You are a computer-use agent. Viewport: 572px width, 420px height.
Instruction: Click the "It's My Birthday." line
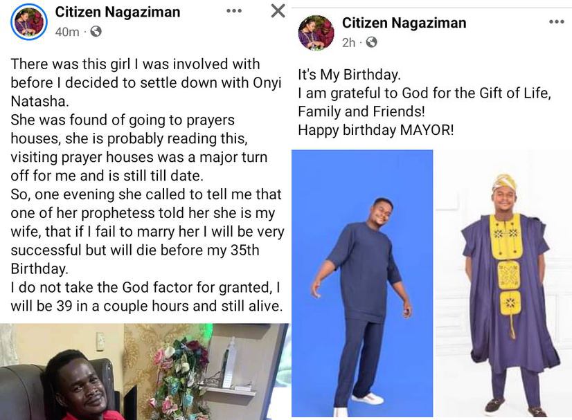[x=349, y=75]
